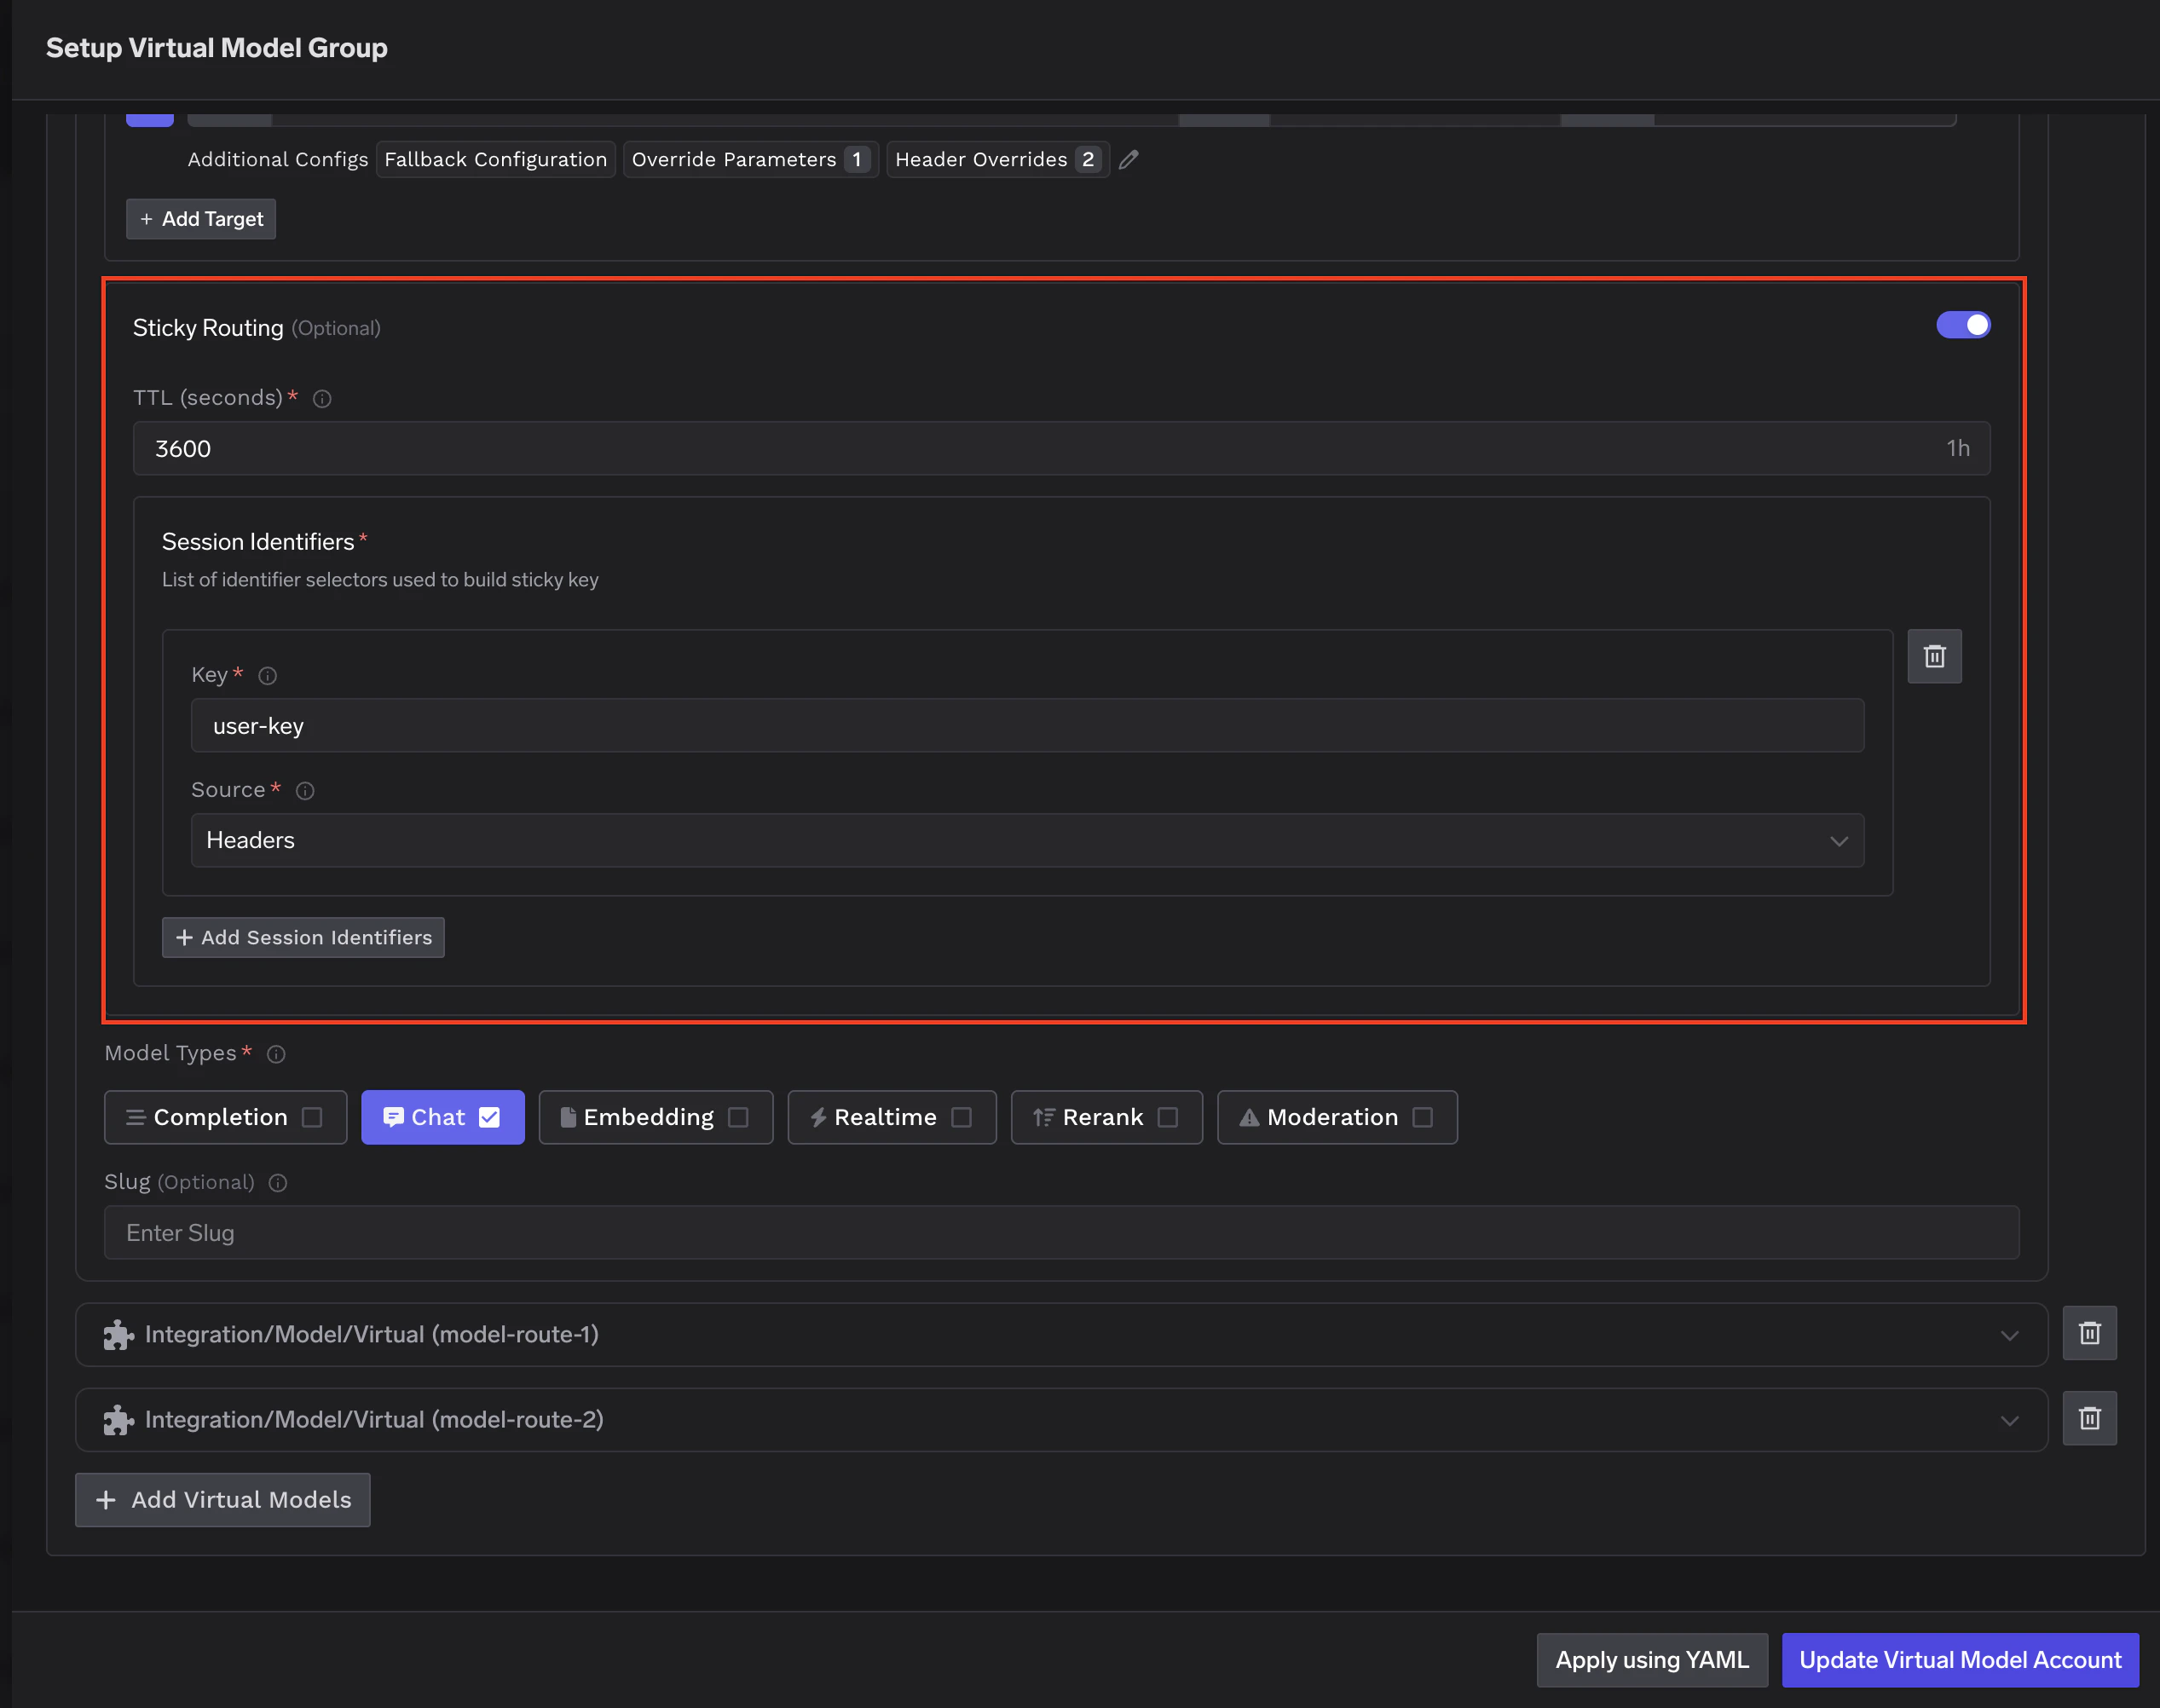
Task: Expand the model-route-1 virtual model section
Action: click(x=2009, y=1335)
